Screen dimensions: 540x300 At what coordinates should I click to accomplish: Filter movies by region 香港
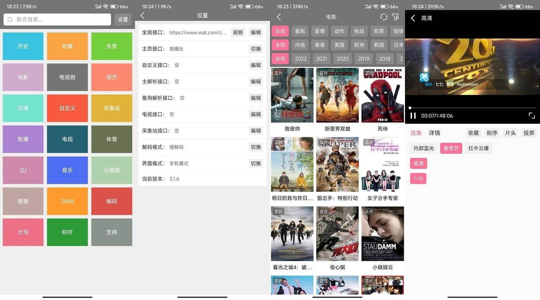[320, 45]
